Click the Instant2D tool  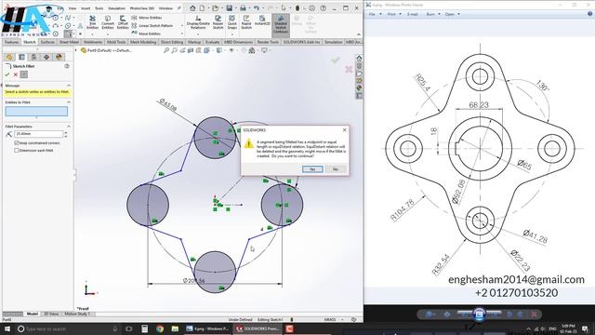[x=262, y=20]
